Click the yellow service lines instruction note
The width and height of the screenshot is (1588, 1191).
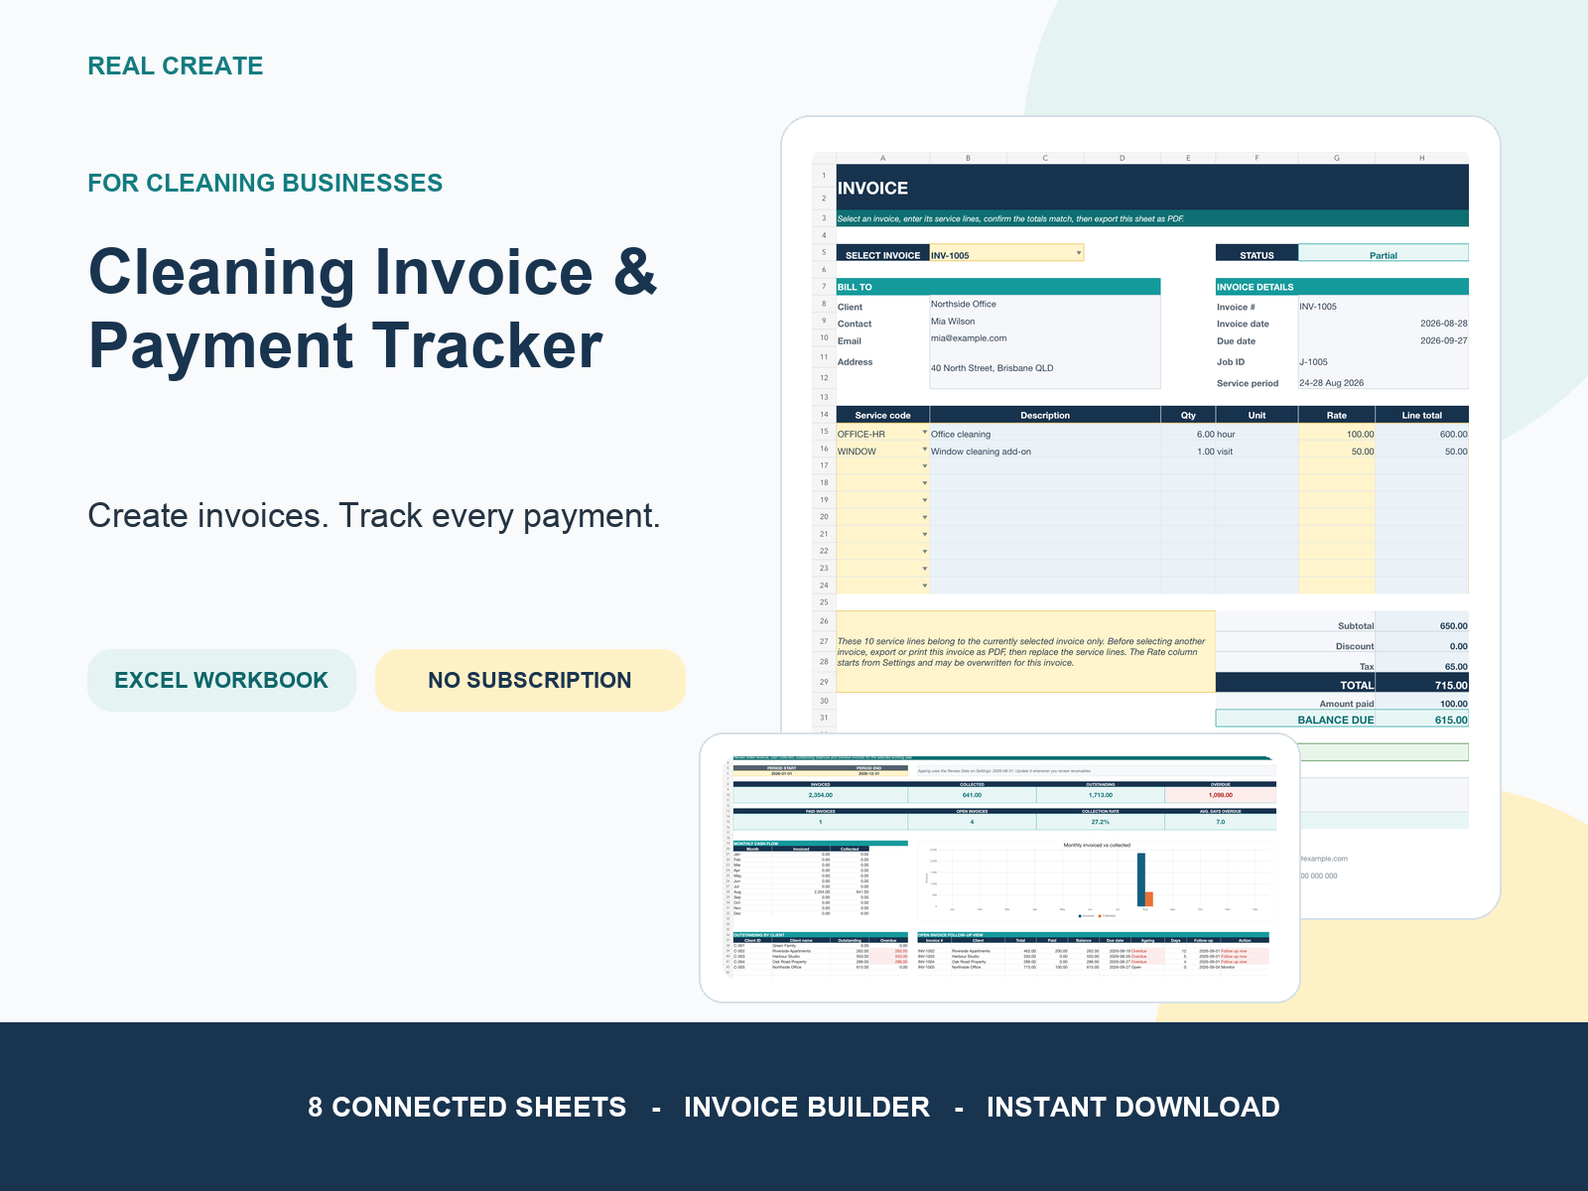(x=1025, y=652)
